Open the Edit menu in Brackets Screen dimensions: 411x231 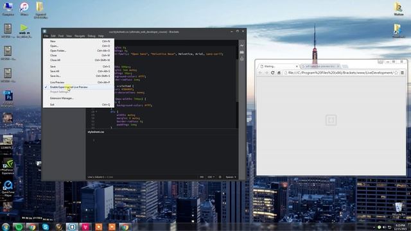coord(53,36)
